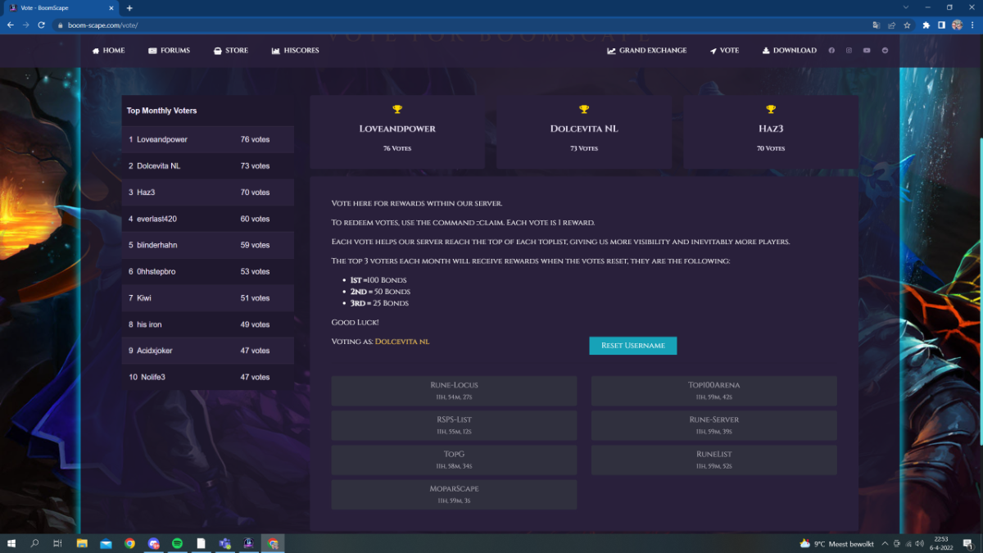Close the Vote - BoomScape tab
The image size is (983, 553).
(x=113, y=8)
